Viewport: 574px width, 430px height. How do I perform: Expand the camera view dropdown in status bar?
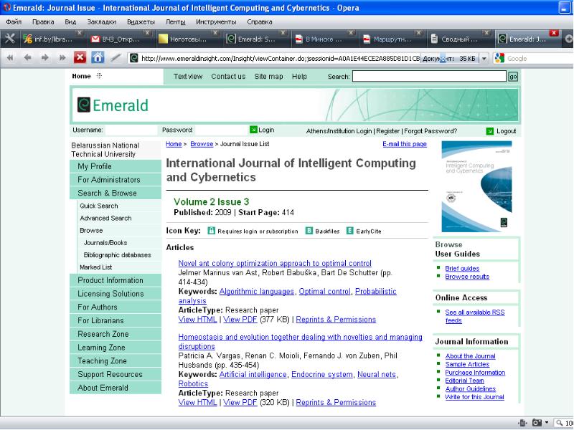coord(547,423)
